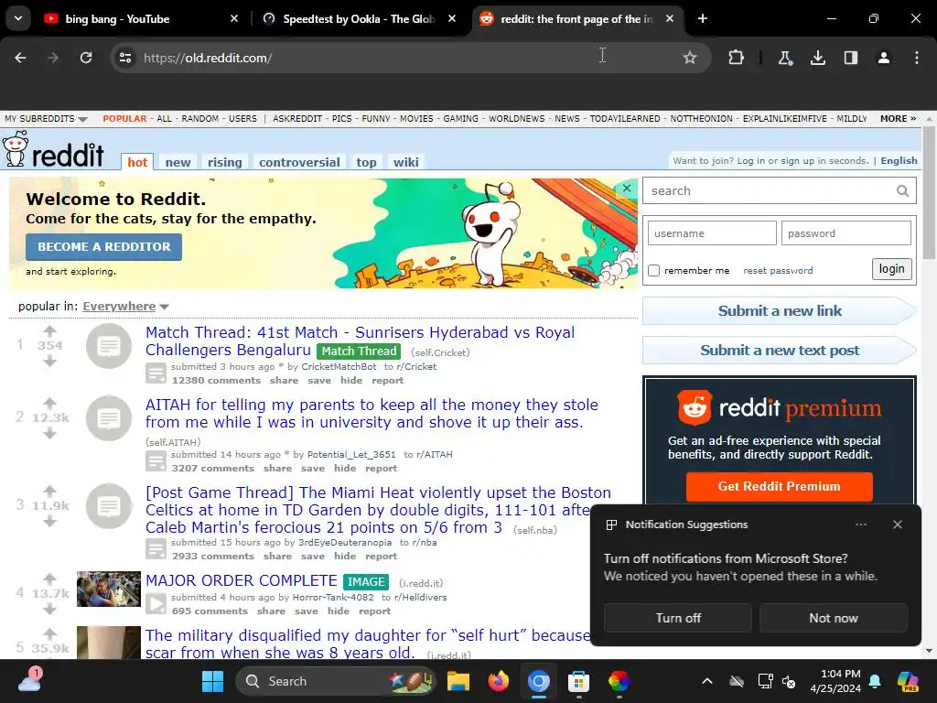Expand the Miami Heat post text preview
The image size is (937, 703).
point(156,549)
